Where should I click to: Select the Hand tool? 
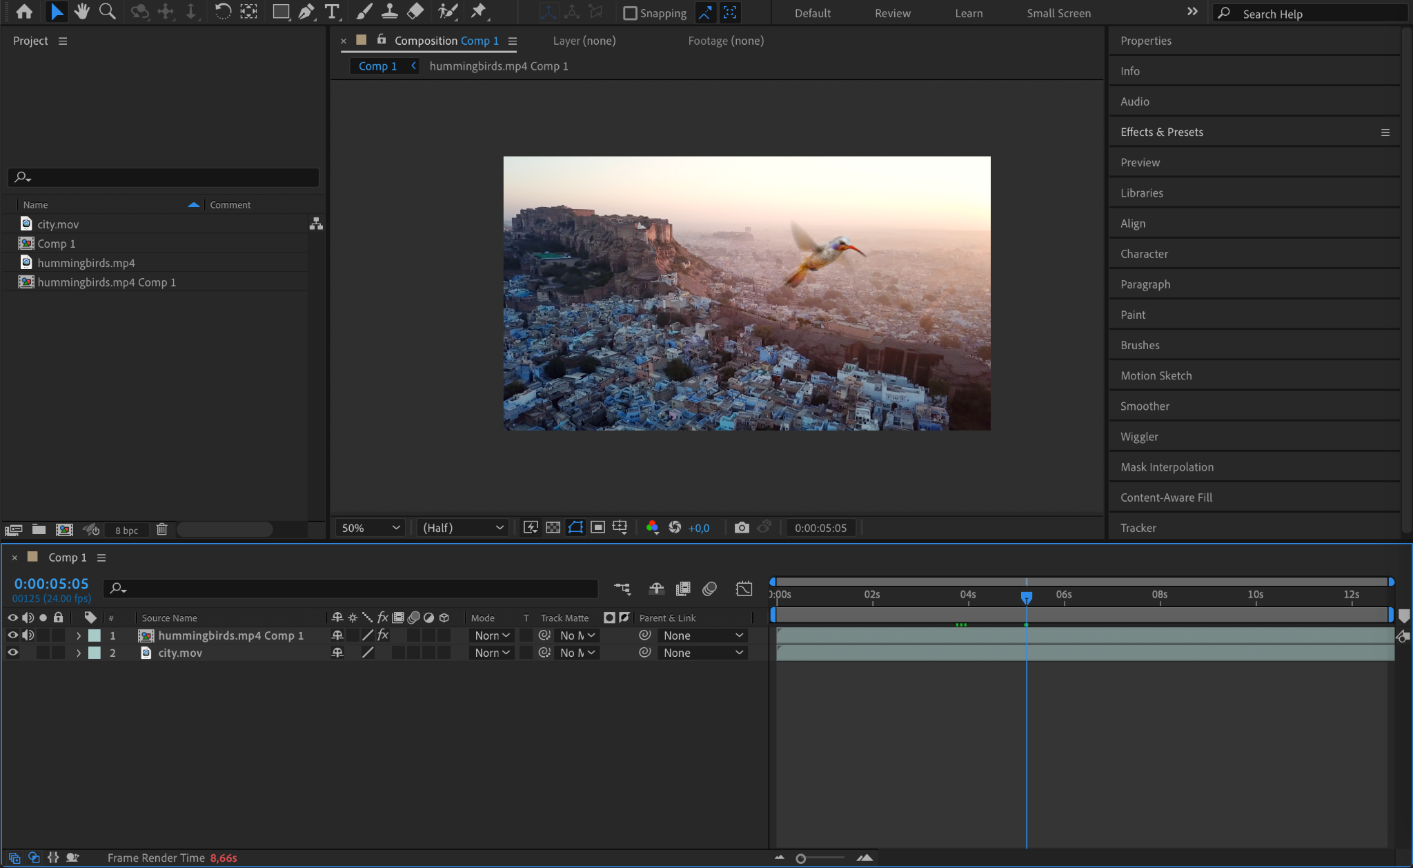(81, 12)
